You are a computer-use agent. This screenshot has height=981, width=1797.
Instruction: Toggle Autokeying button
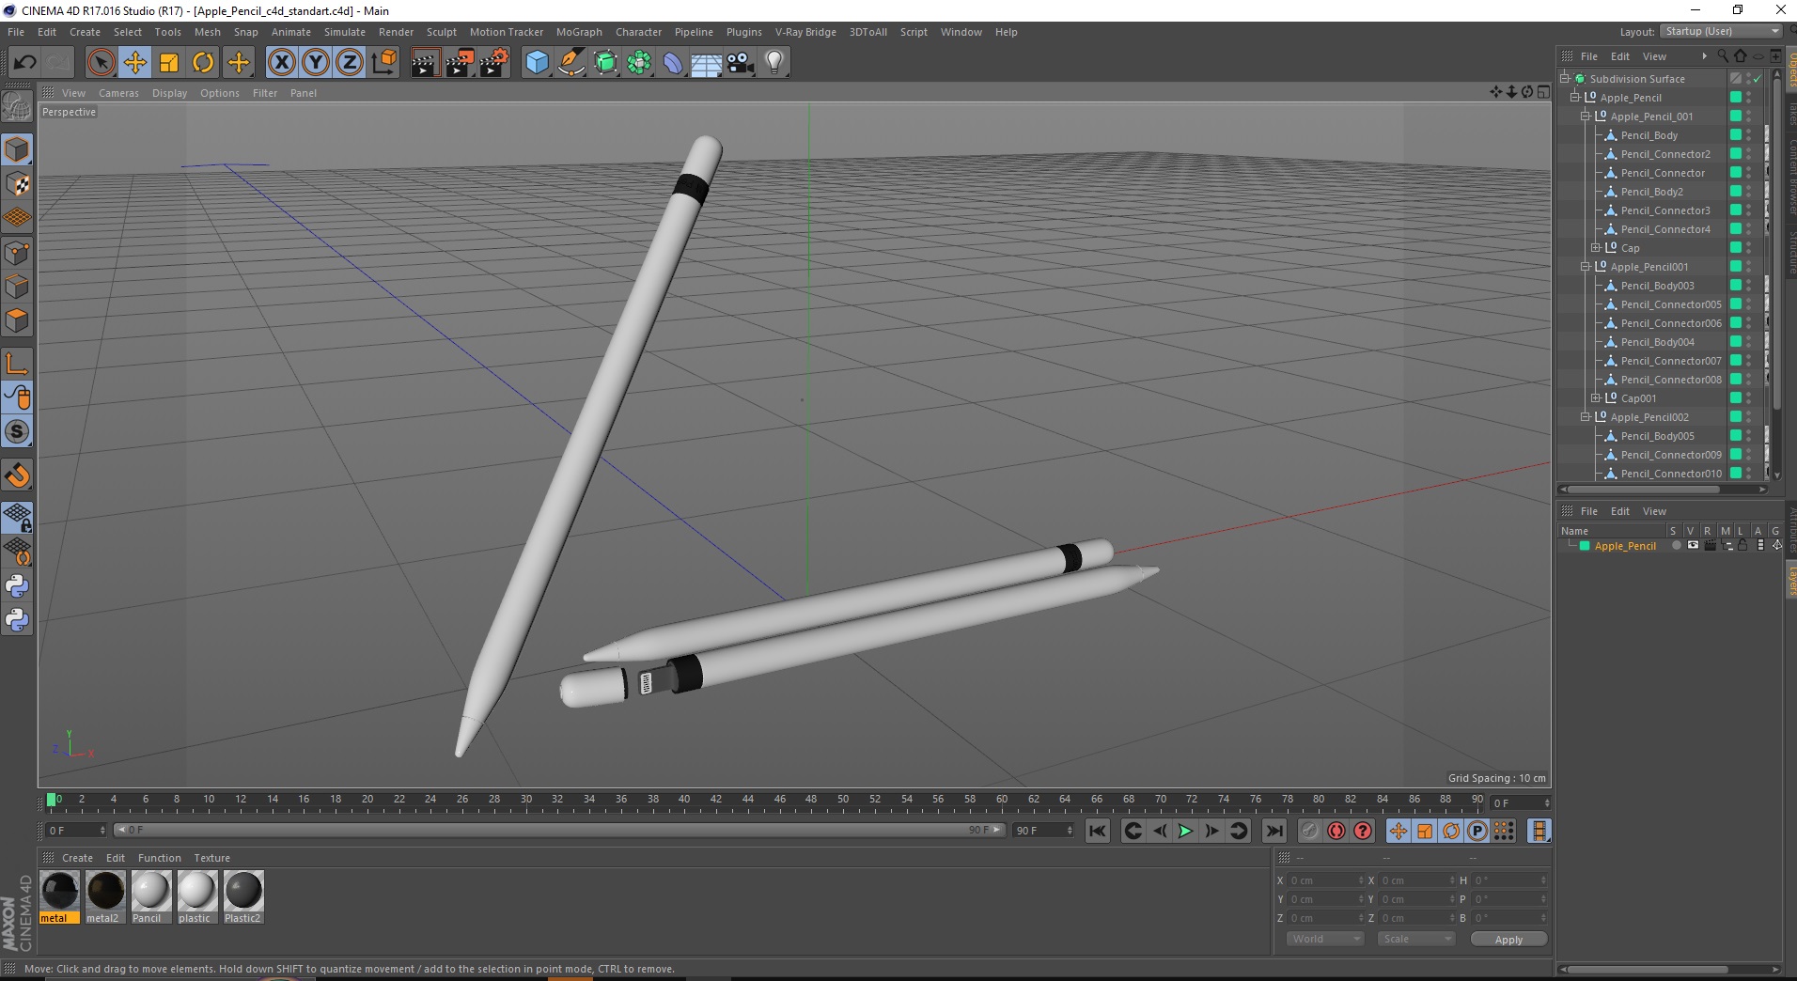(1336, 831)
